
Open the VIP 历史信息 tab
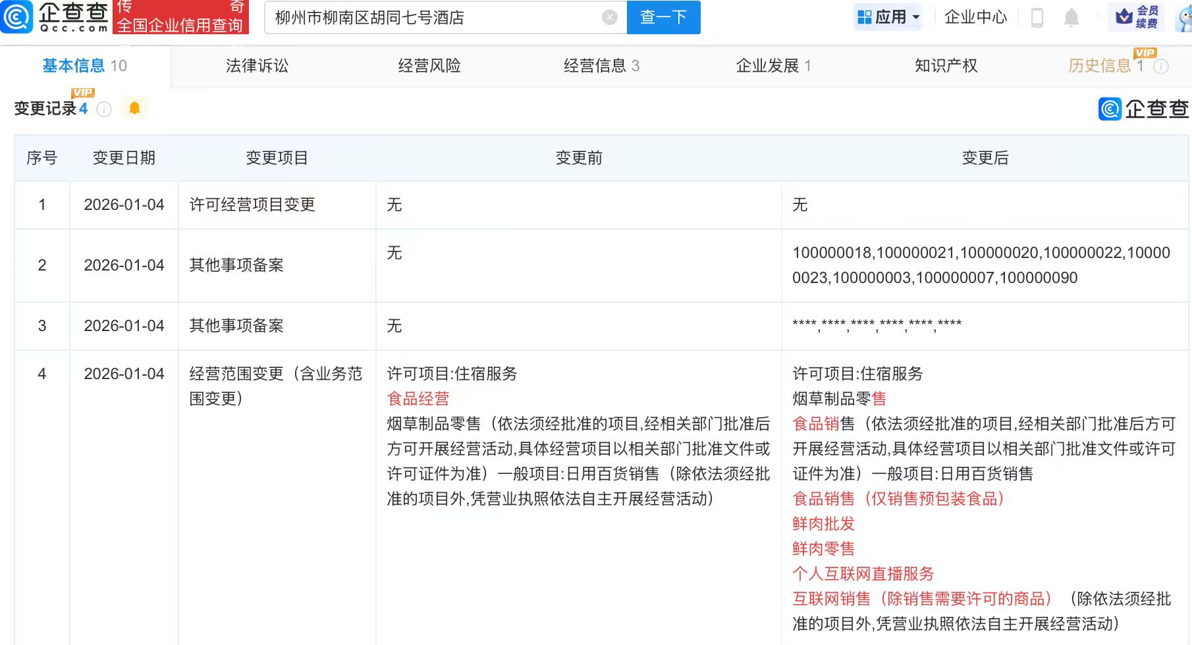point(1100,66)
